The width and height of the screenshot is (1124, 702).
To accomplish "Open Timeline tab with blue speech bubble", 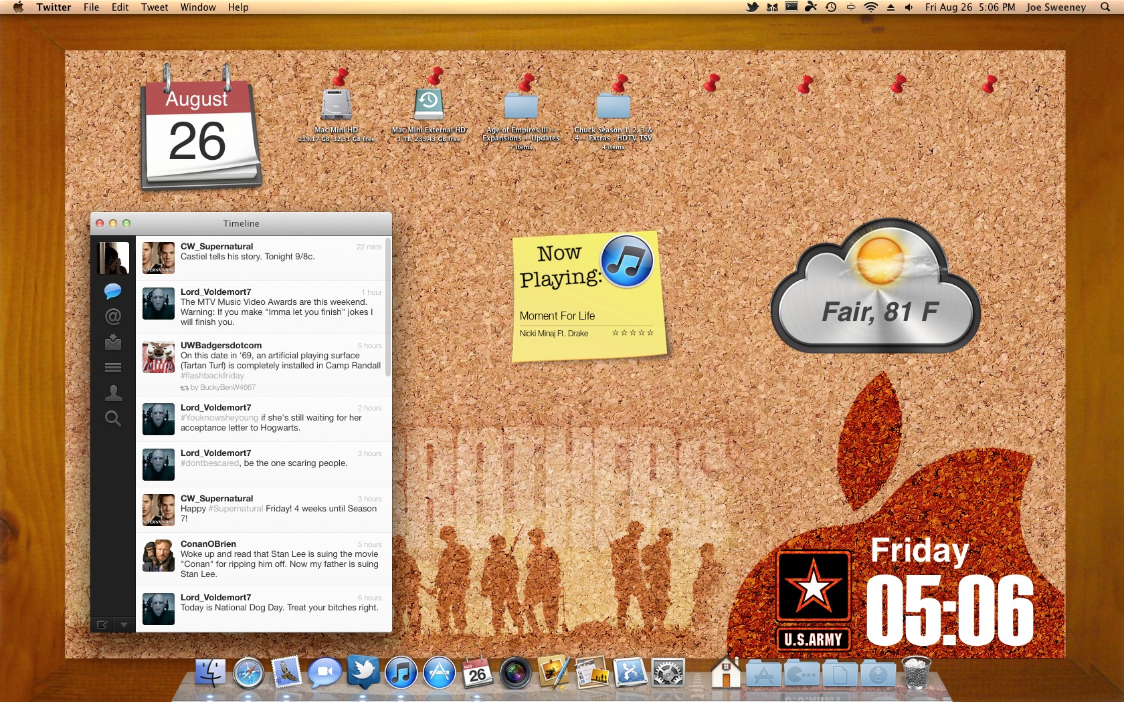I will (x=112, y=291).
